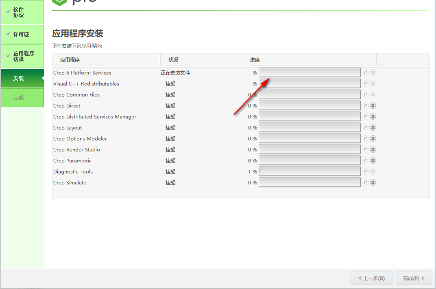Screen dimensions: 436x289
Task: Click the retry icon for Creo Options Modeler
Action: pyautogui.click(x=366, y=138)
